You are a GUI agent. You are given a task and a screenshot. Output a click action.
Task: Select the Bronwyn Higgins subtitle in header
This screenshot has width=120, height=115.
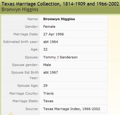click(20, 10)
